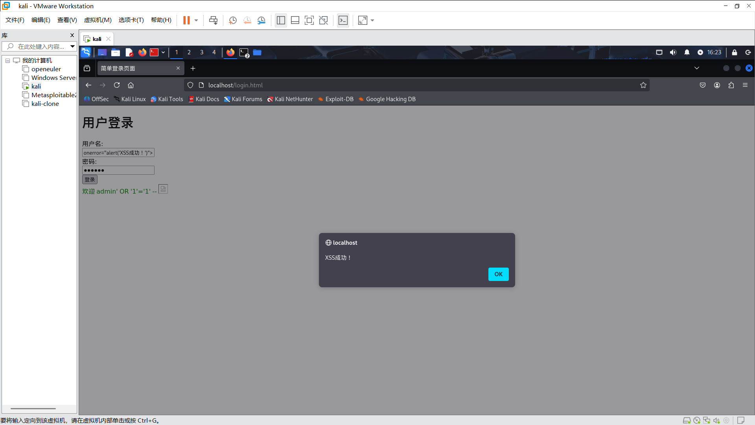Open Firefox extensions puzzle icon

tap(731, 85)
